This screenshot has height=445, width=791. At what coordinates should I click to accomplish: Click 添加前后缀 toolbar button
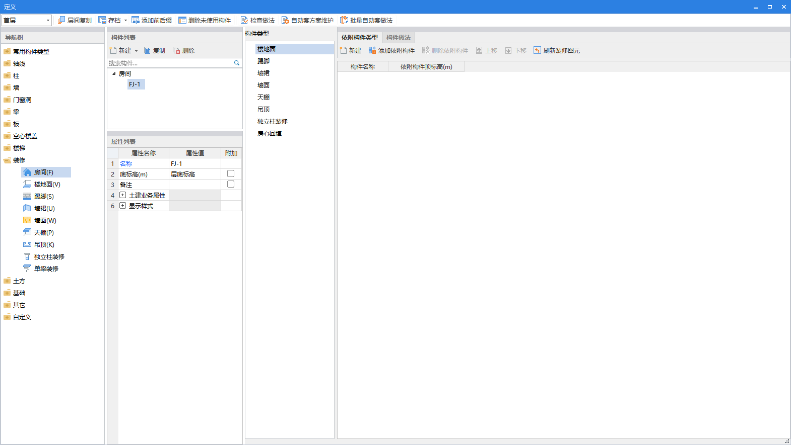(x=152, y=20)
